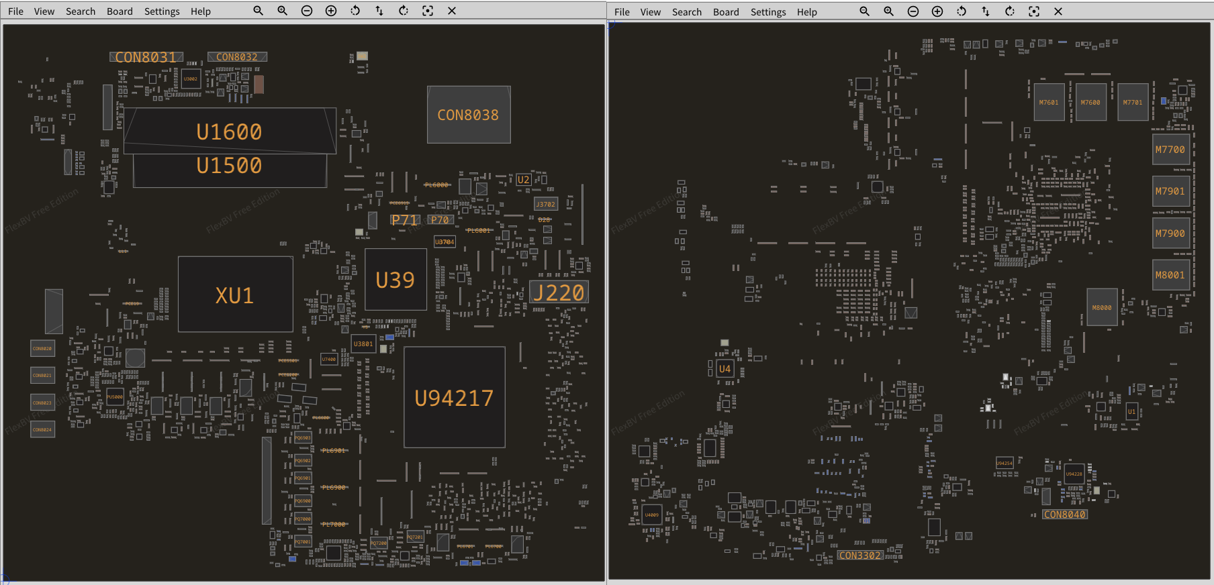1214x585 pixels.
Task: Open the File menu in left window
Action: click(x=15, y=11)
